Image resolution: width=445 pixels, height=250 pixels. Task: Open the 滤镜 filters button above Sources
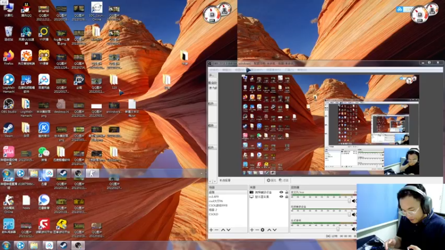(x=284, y=180)
